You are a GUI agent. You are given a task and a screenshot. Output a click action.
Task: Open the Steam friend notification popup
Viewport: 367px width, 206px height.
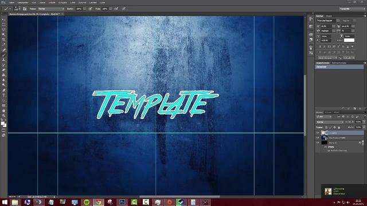(x=344, y=191)
